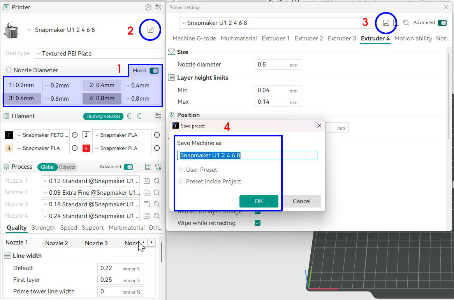Click filament 3 beige color swatch

[x=9, y=148]
